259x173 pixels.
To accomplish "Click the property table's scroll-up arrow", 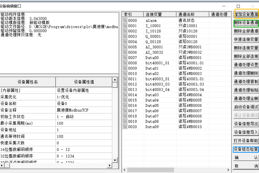I will (115, 80).
